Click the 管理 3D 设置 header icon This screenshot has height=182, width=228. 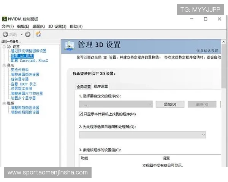(x=70, y=46)
